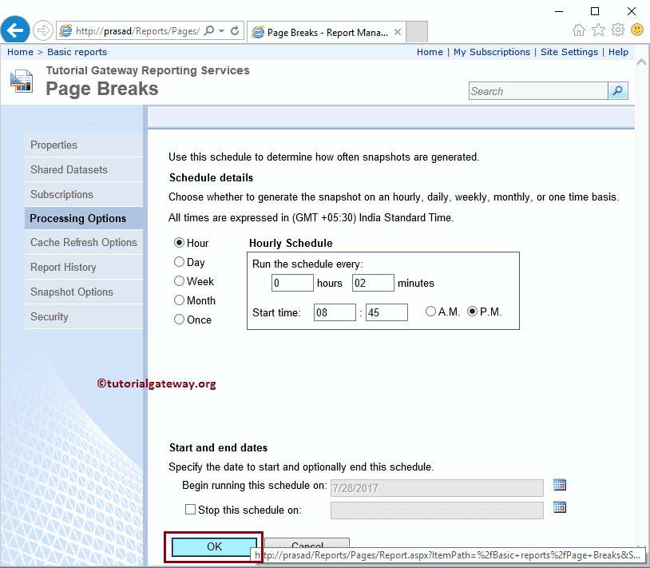Screen dimensions: 650x568
Task: Open Site Settings link
Action: [569, 52]
